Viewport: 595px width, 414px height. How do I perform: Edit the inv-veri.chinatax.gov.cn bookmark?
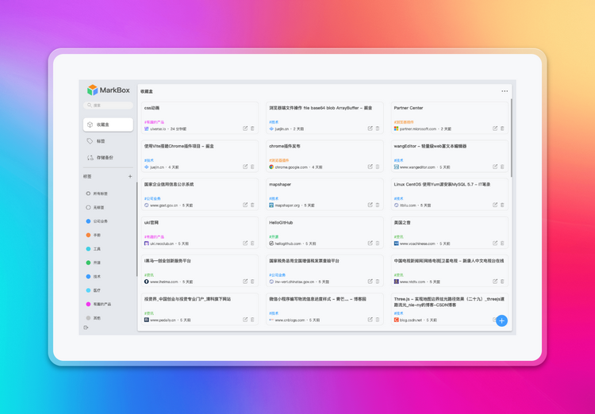coord(370,282)
